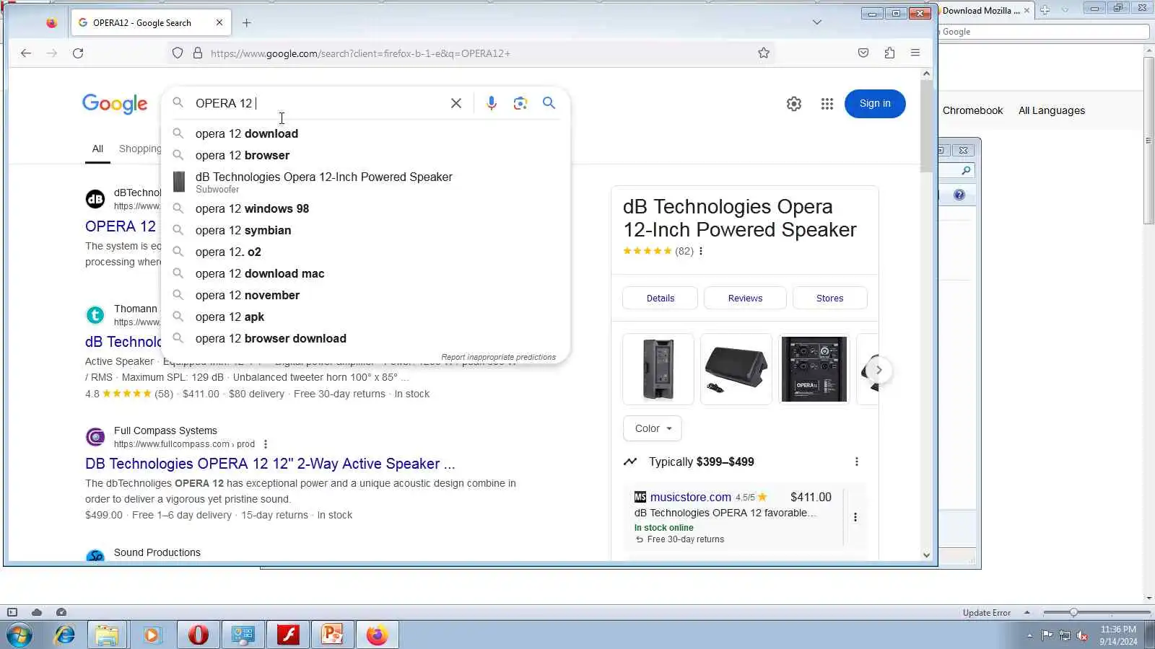This screenshot has width=1155, height=649.
Task: Click the Sign in button
Action: [875, 104]
